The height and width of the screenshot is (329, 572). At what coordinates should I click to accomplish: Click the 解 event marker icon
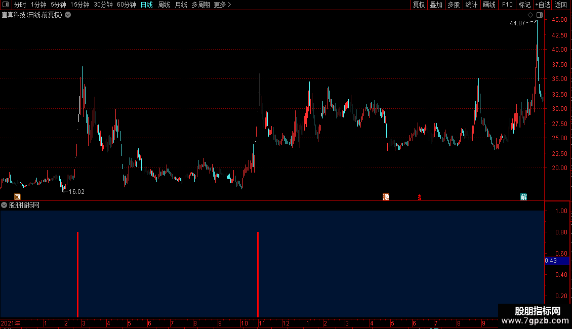(x=523, y=197)
